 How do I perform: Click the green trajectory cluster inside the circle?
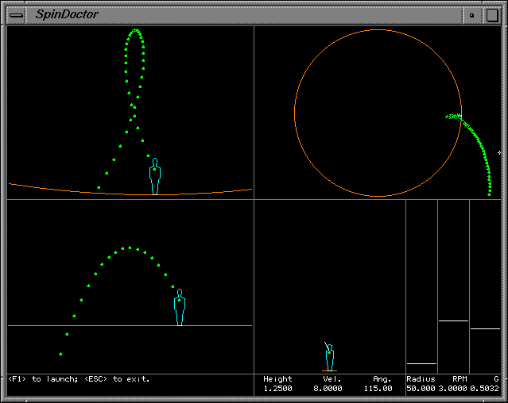[454, 117]
